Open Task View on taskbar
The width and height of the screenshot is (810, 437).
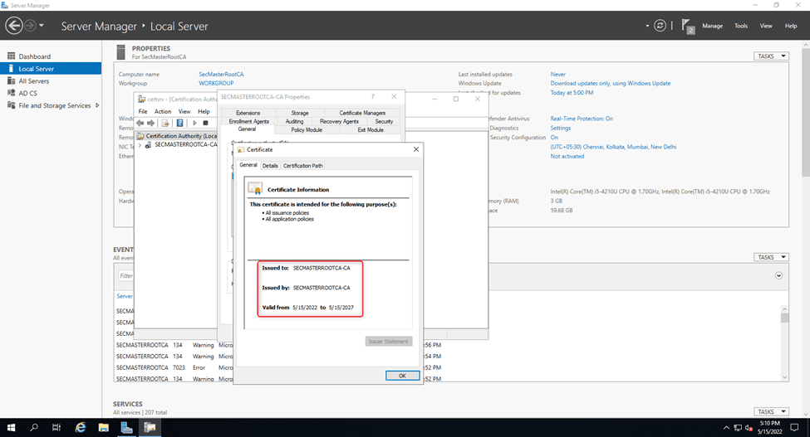point(56,428)
